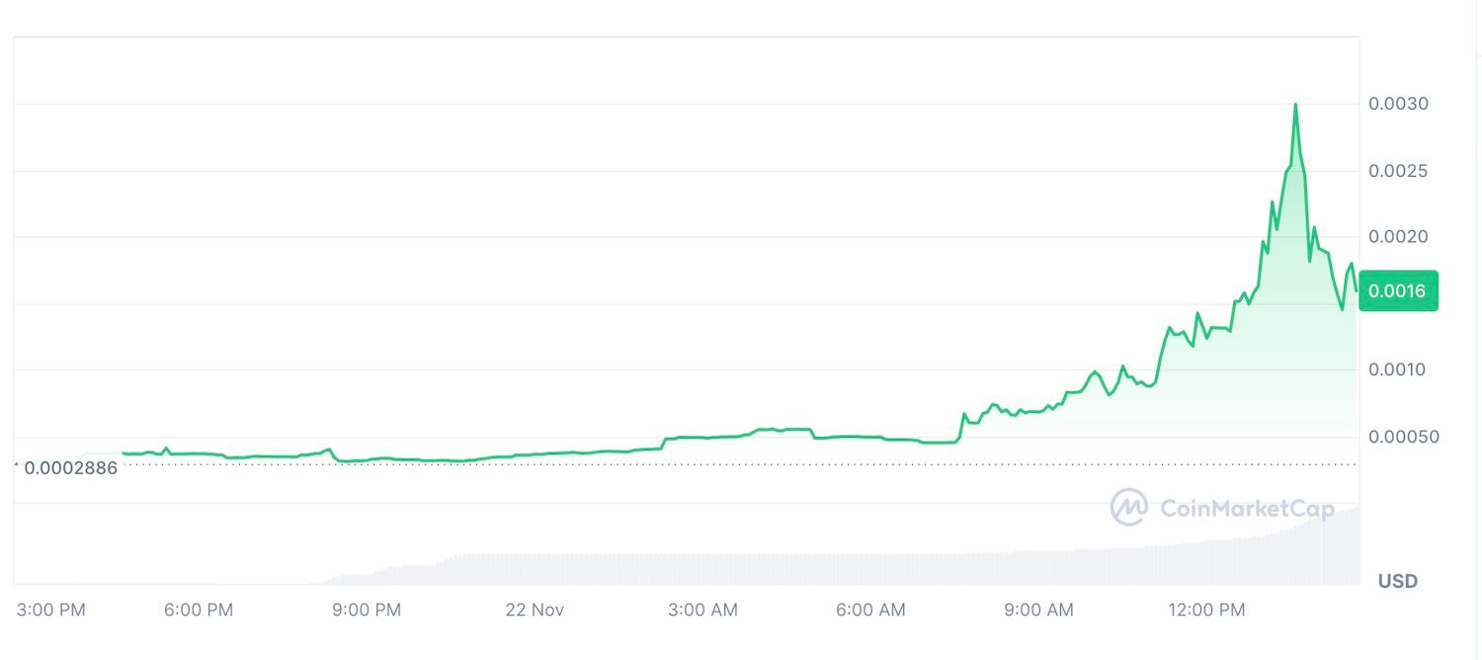Click the highest price peak on the chart line
The image size is (1482, 660).
coord(1295,105)
